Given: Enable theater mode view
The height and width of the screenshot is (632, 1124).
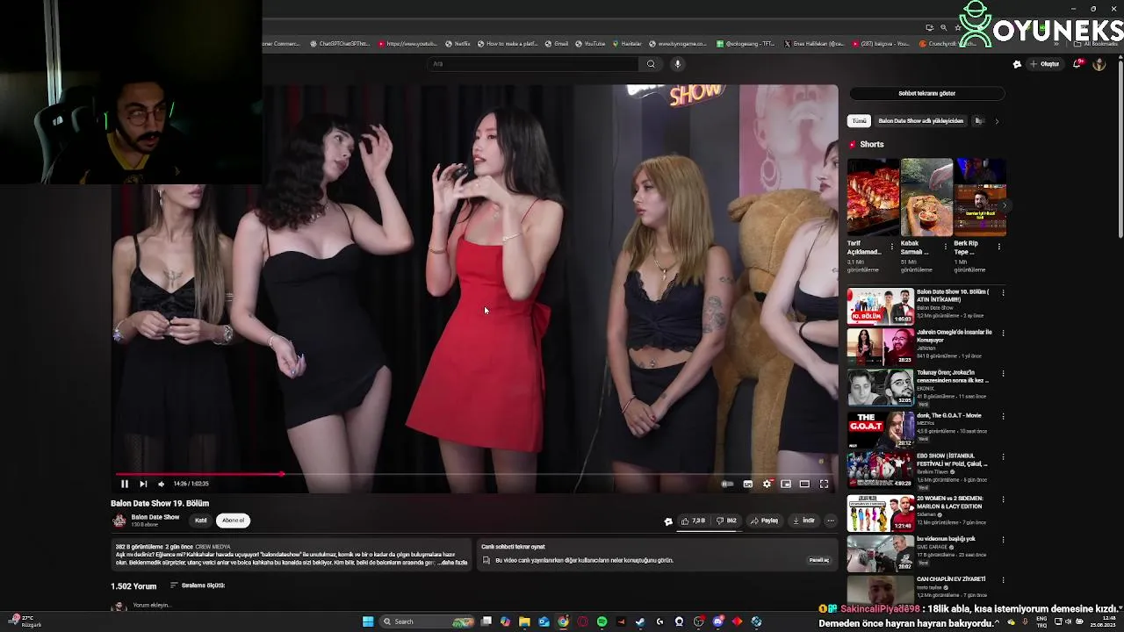Looking at the screenshot, I should click(804, 484).
